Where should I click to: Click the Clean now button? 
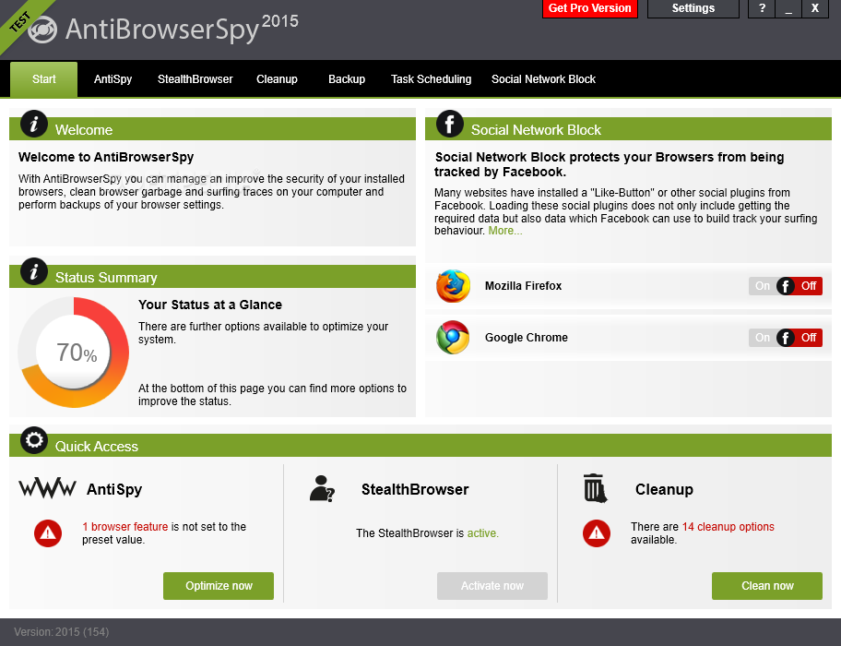pyautogui.click(x=767, y=586)
